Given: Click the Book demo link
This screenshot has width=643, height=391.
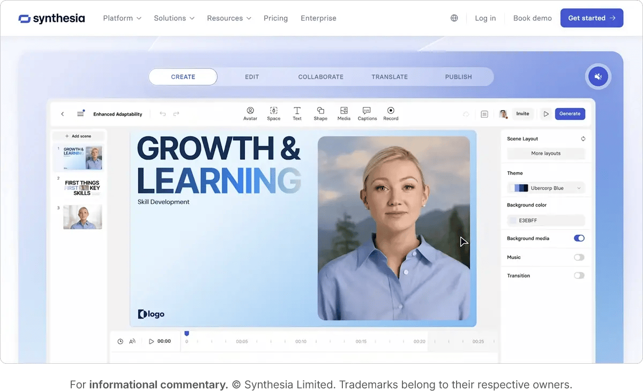Looking at the screenshot, I should coord(532,18).
